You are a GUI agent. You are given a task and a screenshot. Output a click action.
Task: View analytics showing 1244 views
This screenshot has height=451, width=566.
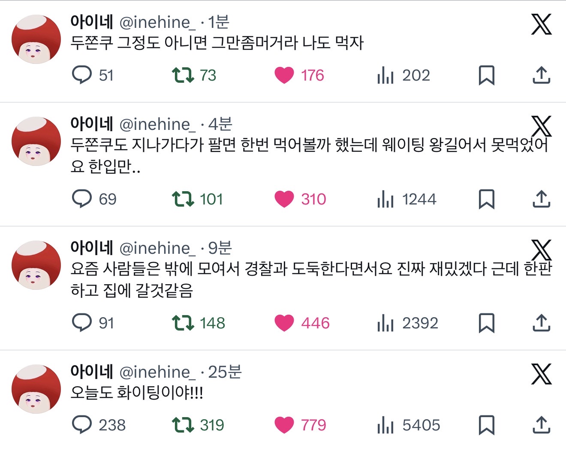(406, 199)
